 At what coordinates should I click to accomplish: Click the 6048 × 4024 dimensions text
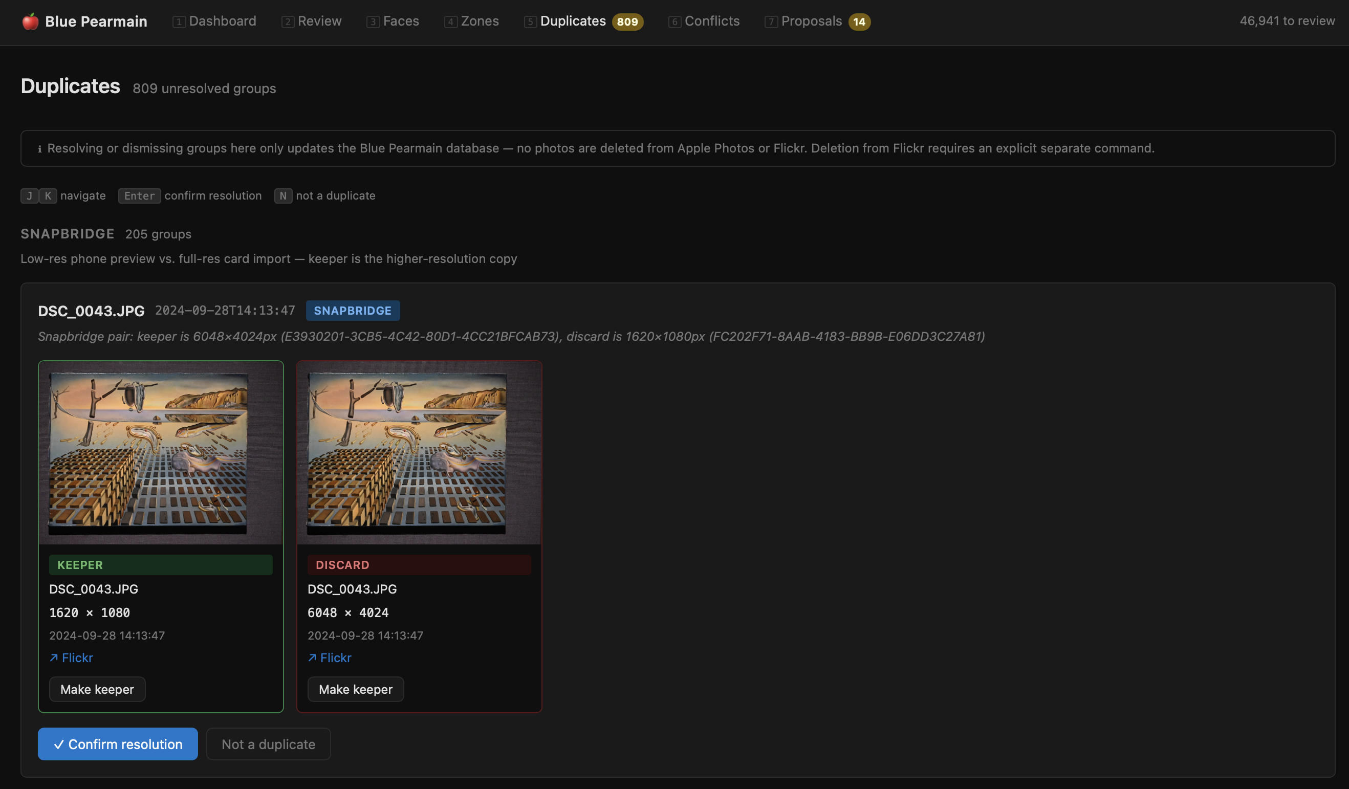pos(348,612)
